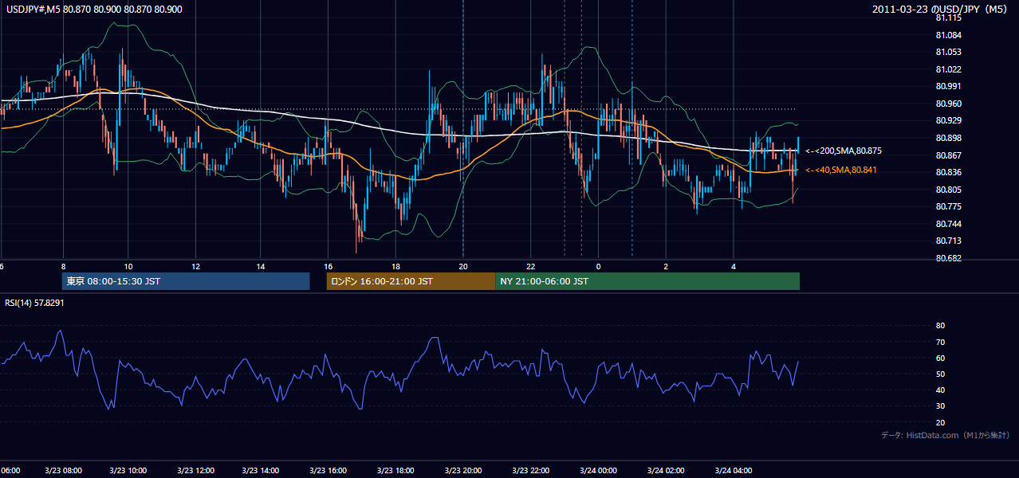Click the 81.022 price axis label
This screenshot has height=478, width=1019.
pos(949,69)
